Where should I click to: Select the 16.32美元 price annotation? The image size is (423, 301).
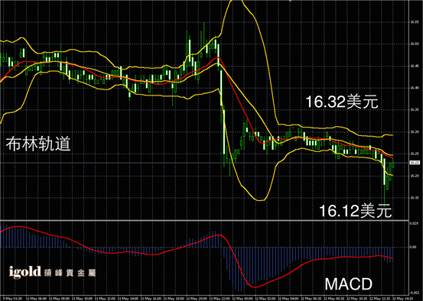click(x=342, y=102)
